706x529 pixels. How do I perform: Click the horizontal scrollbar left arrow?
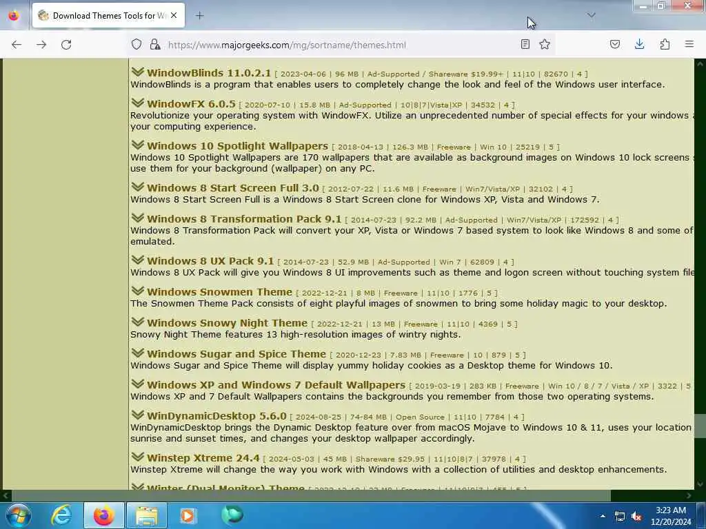pos(6,495)
